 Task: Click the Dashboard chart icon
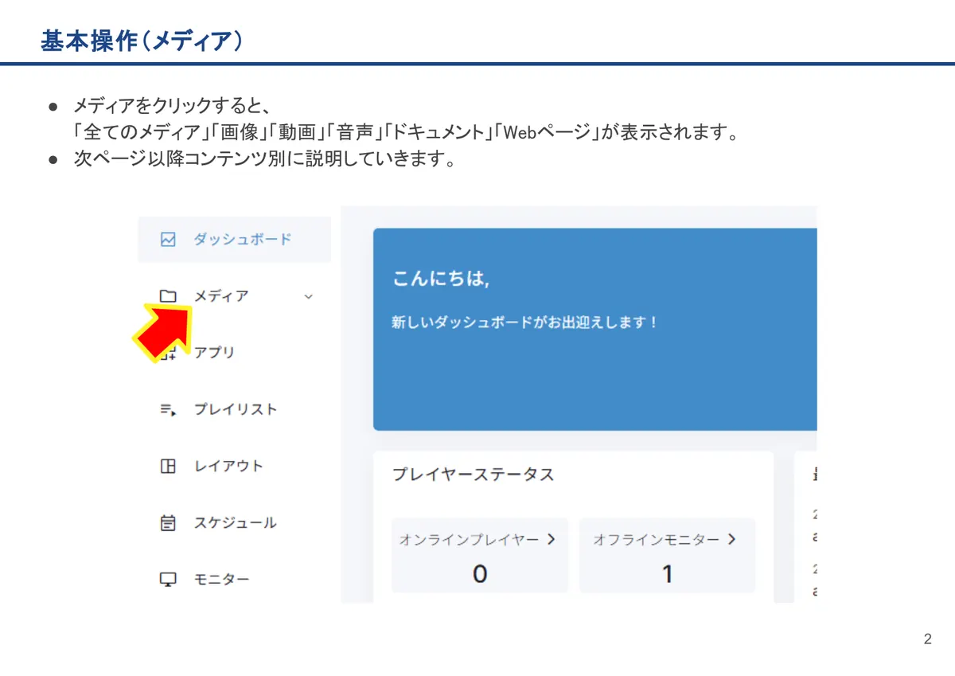click(x=167, y=239)
